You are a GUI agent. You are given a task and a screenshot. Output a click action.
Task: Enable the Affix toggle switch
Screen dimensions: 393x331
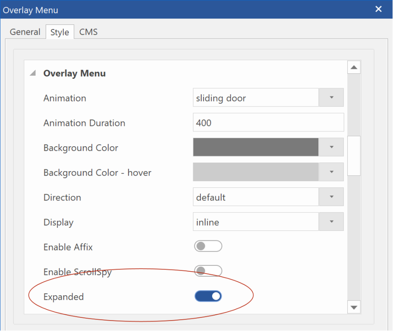tap(208, 246)
